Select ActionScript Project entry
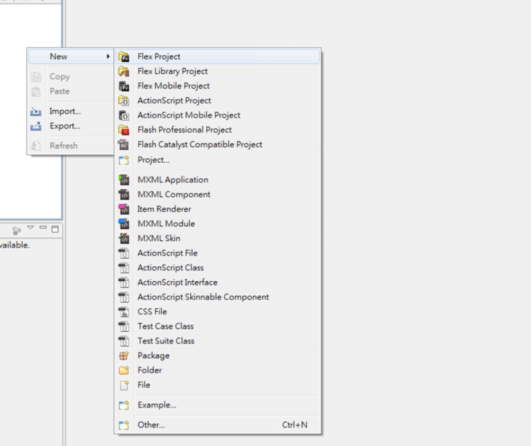This screenshot has height=446, width=531. [218, 101]
